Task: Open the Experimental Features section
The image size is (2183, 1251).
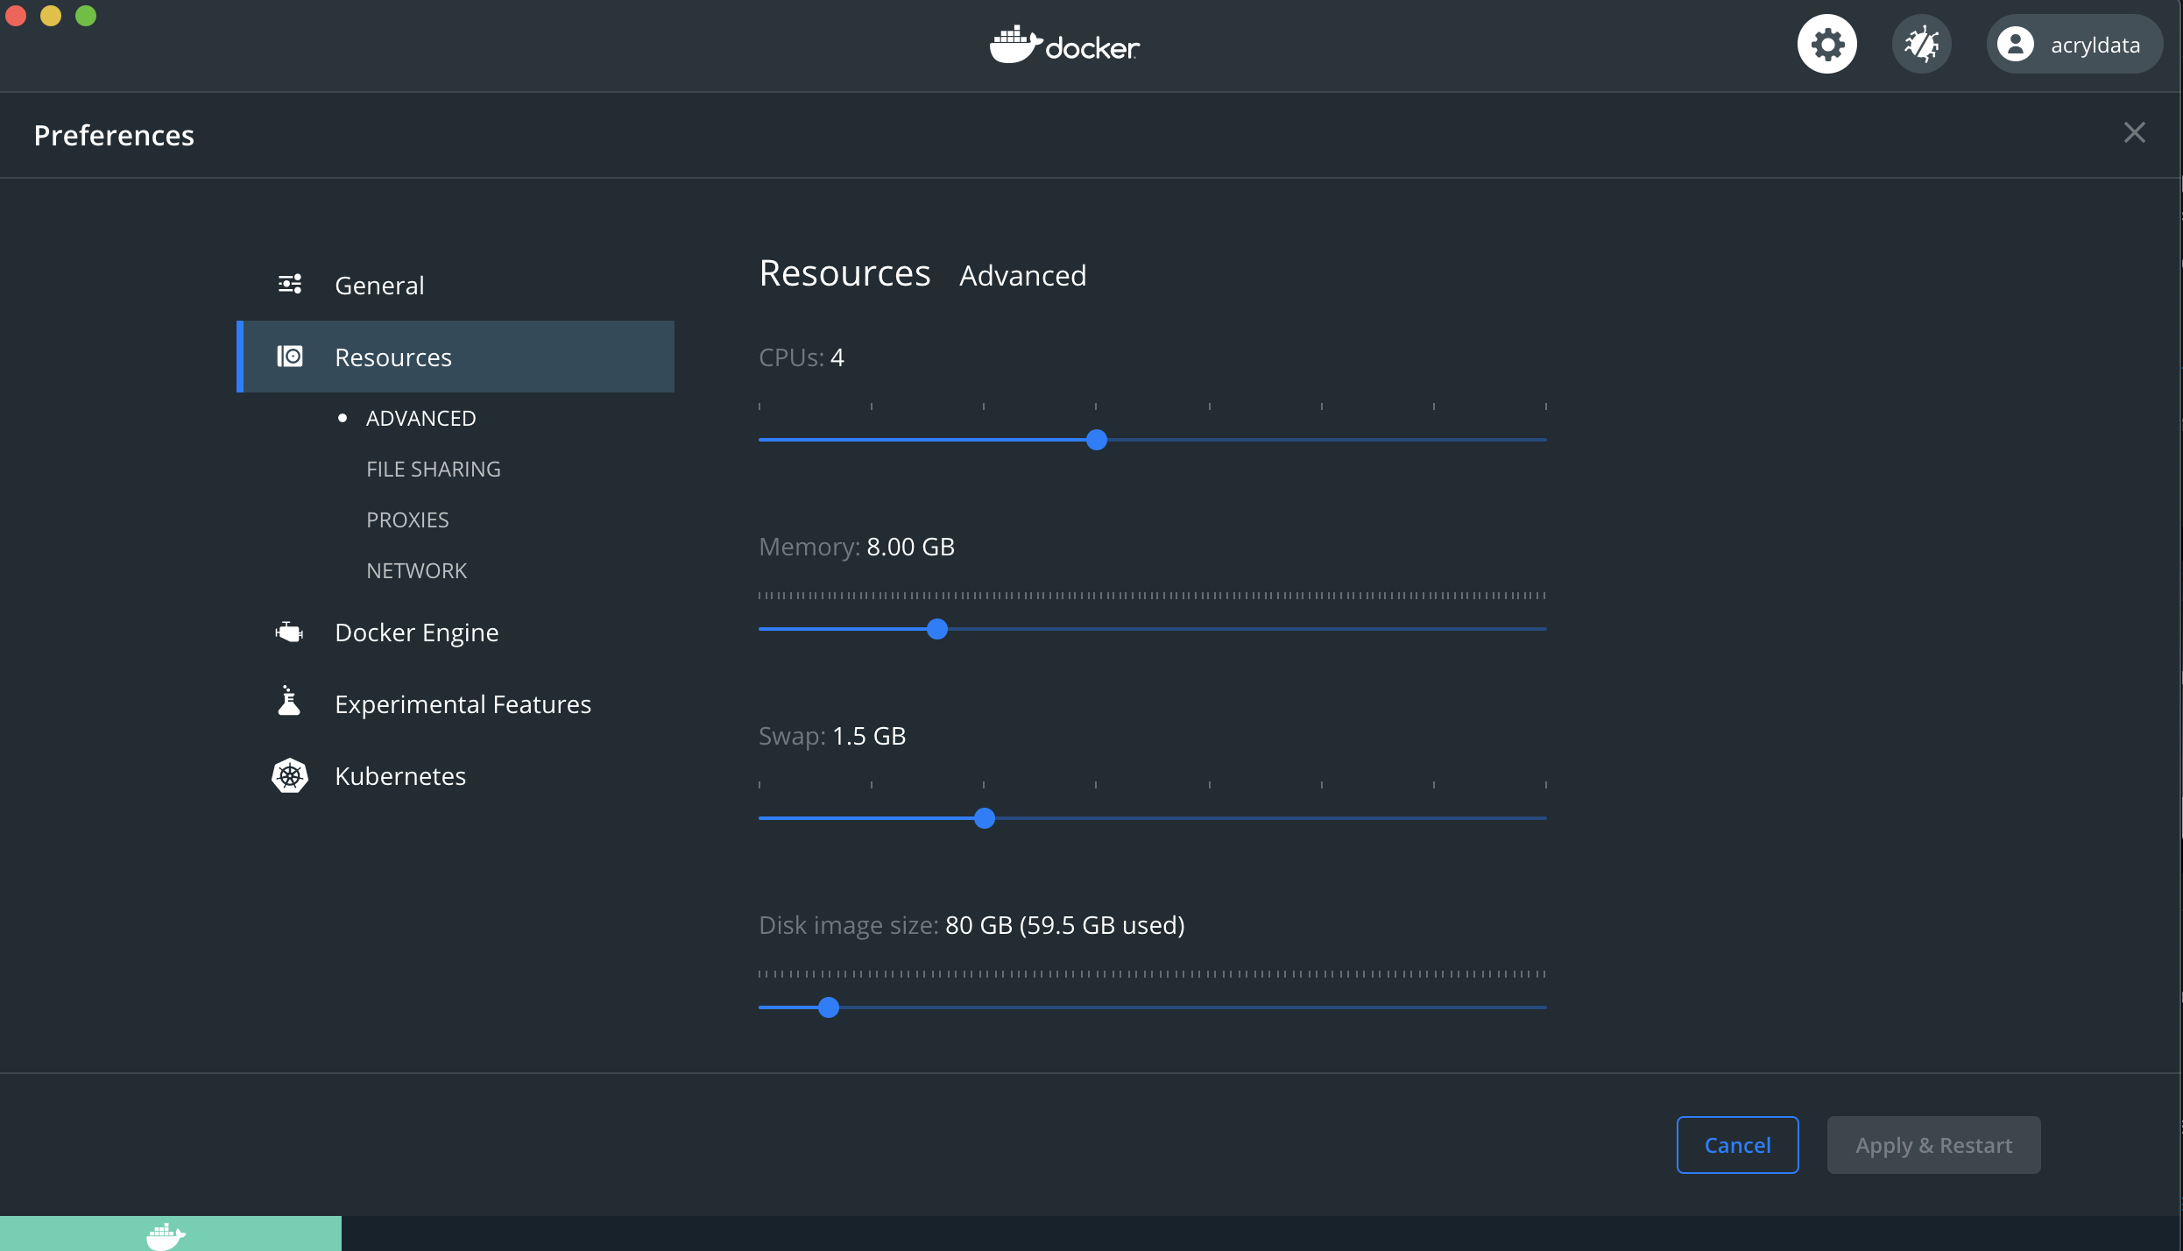Action: 463,703
